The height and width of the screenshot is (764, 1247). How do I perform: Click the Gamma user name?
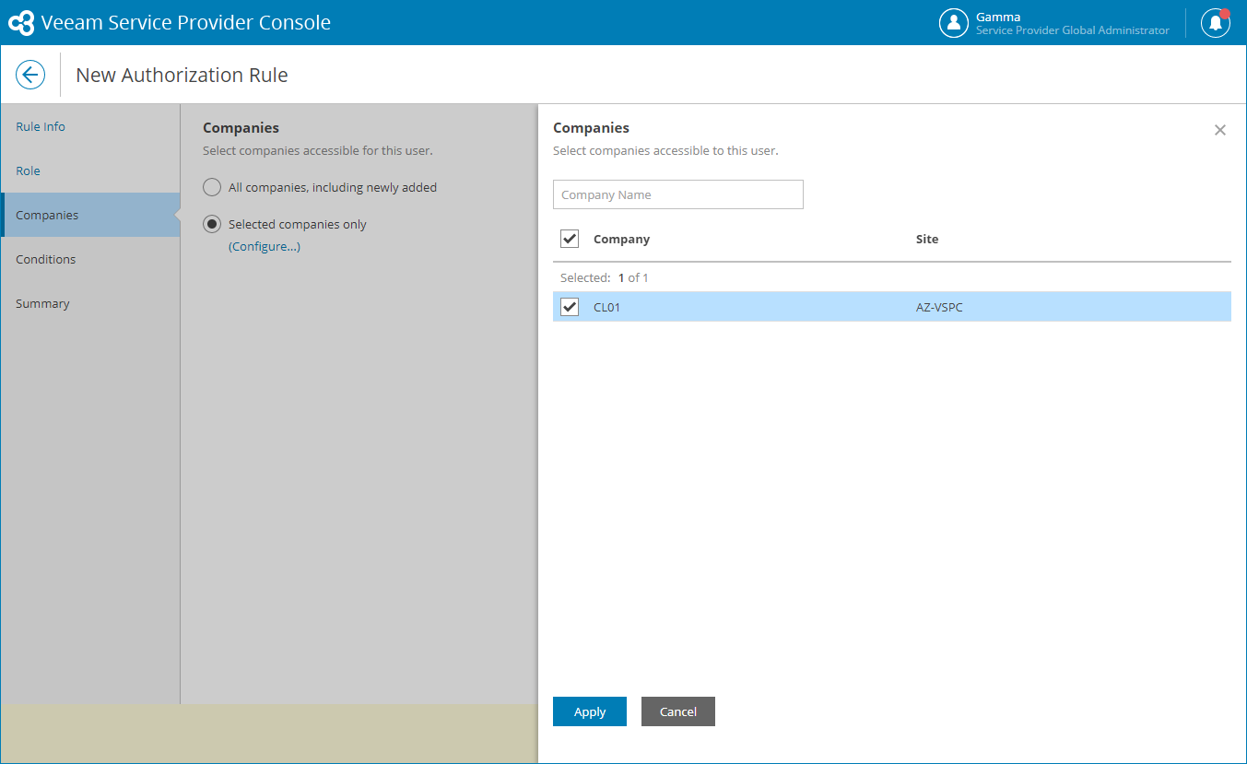(998, 17)
